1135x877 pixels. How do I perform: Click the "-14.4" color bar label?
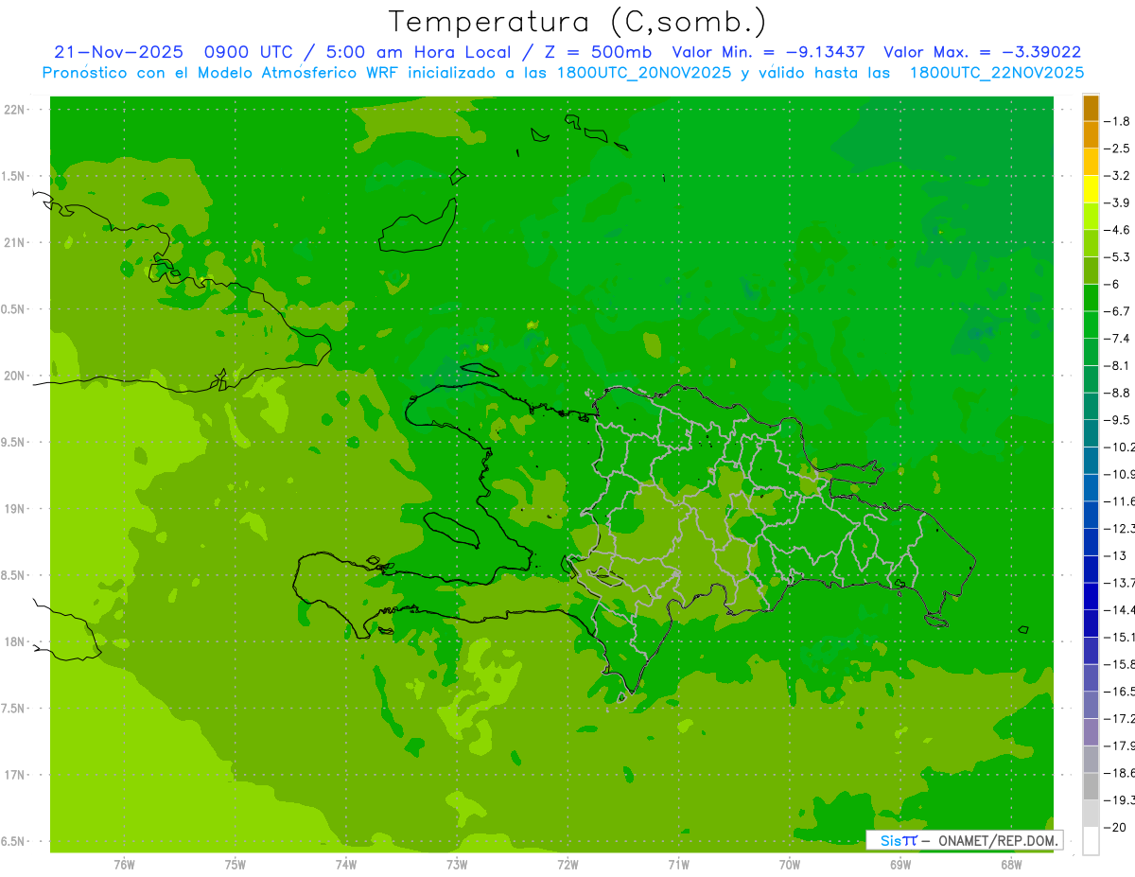[1119, 610]
